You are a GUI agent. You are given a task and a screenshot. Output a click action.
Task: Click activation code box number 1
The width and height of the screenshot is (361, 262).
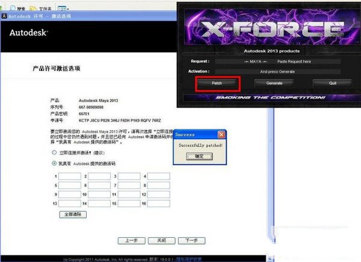click(x=70, y=176)
